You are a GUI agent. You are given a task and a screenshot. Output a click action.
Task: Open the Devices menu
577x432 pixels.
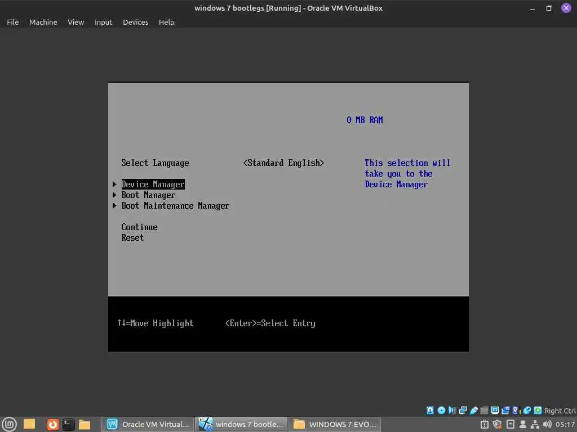[x=135, y=22]
